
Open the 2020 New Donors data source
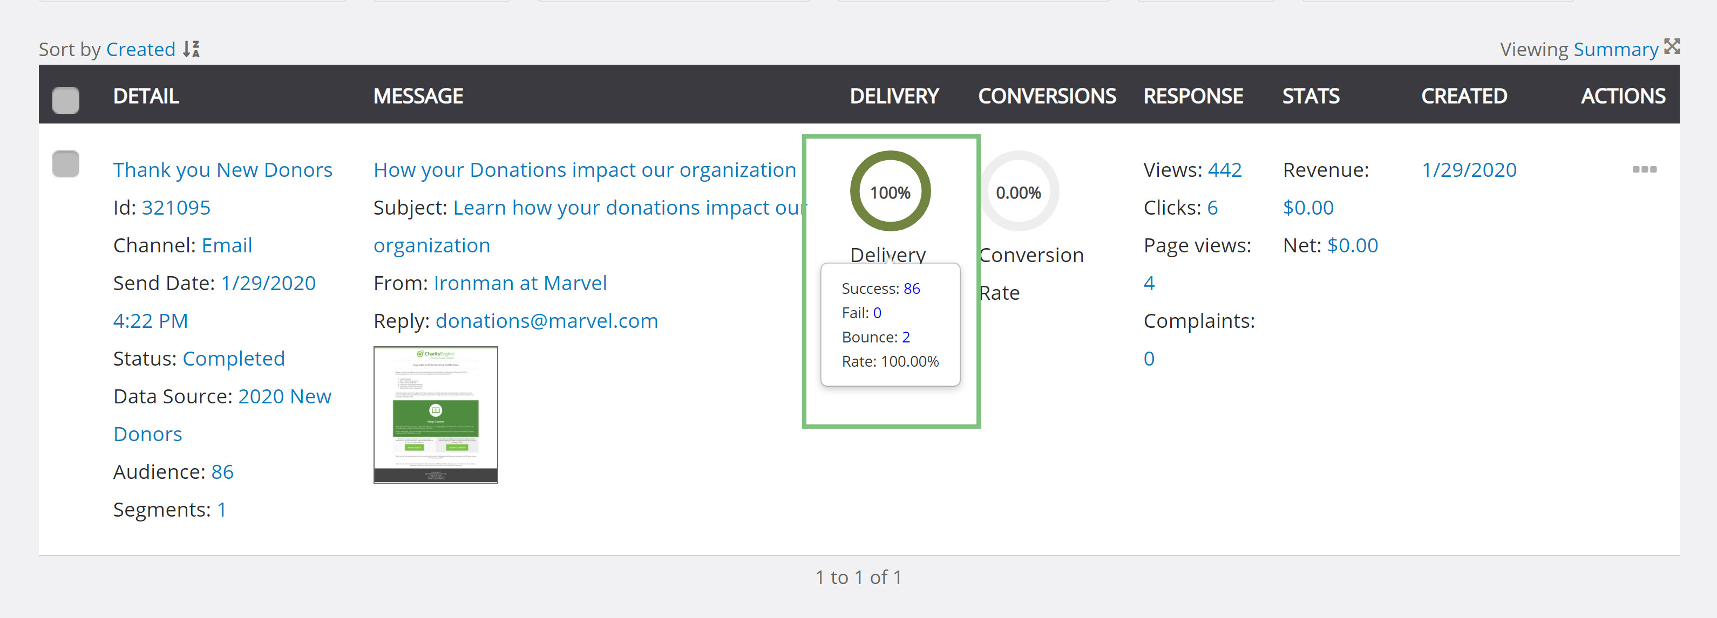tap(222, 415)
